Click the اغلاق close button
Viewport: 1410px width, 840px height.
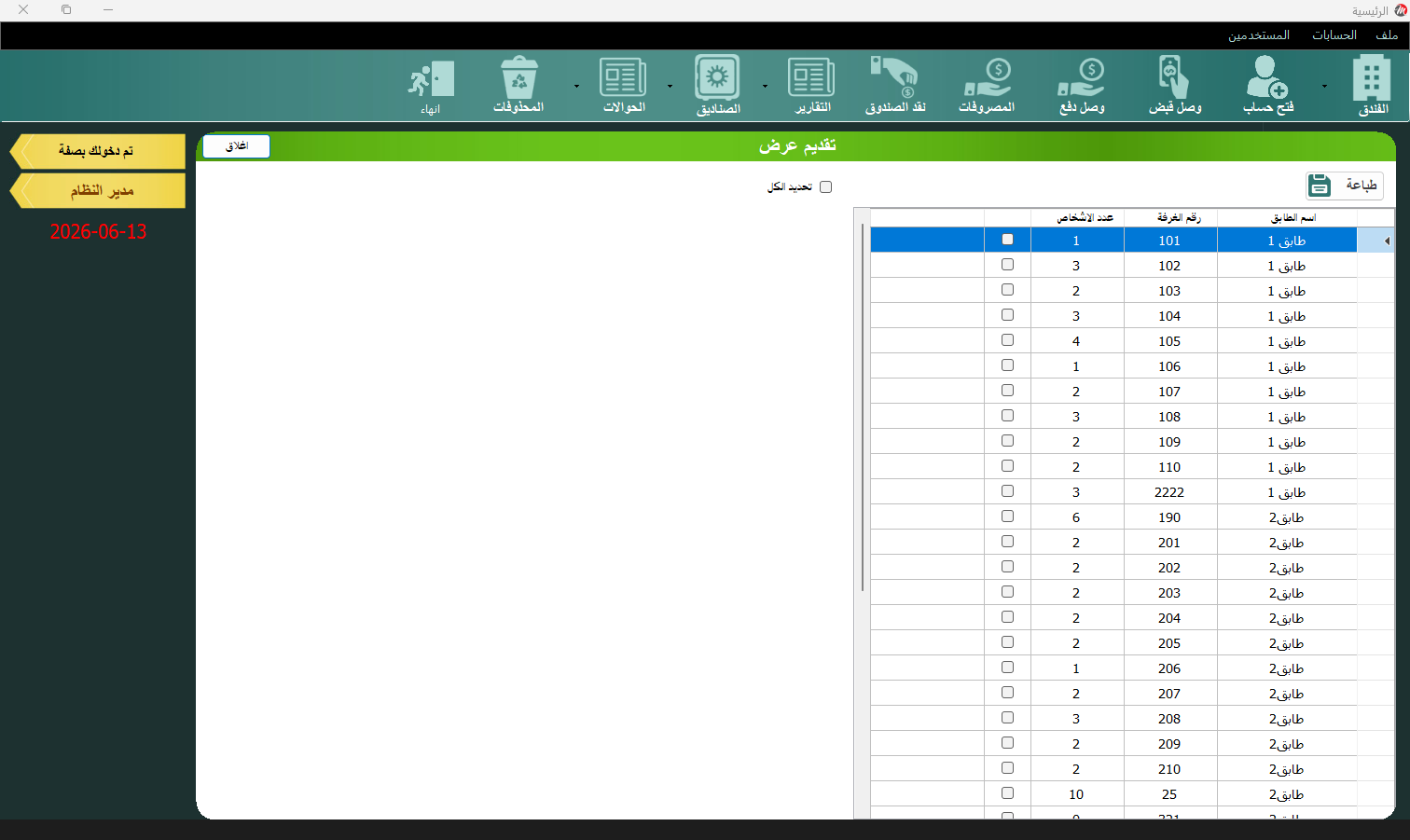[237, 146]
